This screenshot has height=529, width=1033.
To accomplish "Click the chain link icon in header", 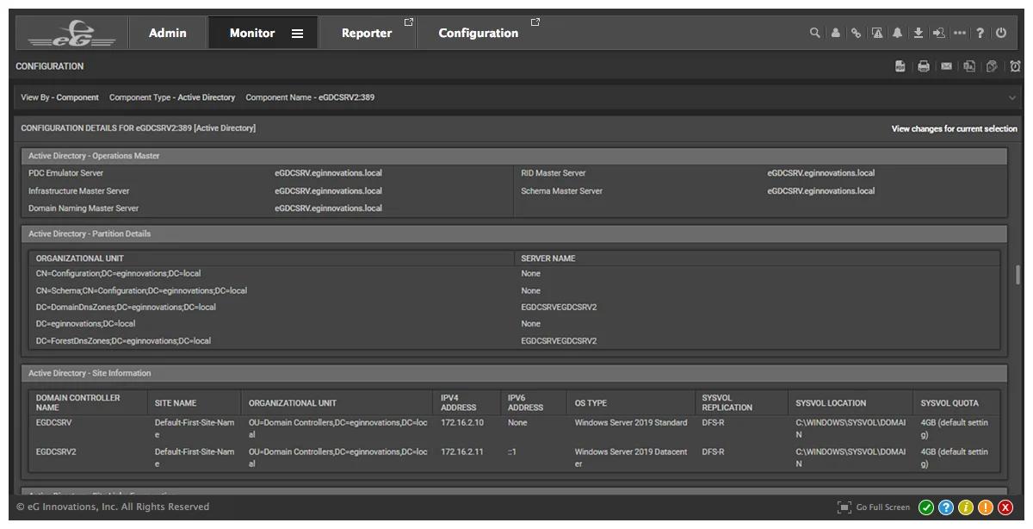I will pyautogui.click(x=856, y=33).
